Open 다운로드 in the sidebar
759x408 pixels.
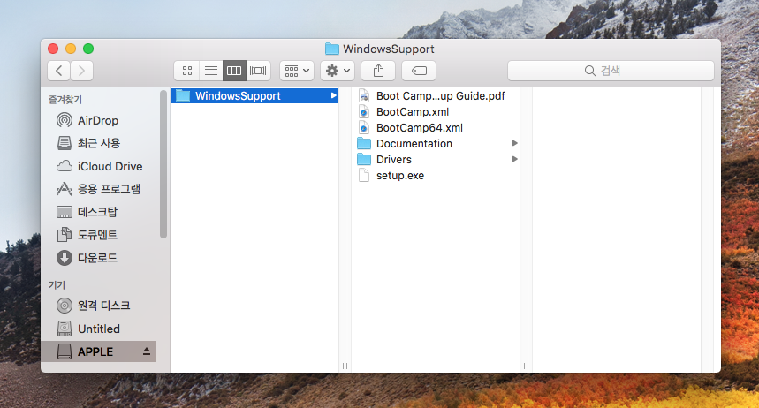coord(99,258)
